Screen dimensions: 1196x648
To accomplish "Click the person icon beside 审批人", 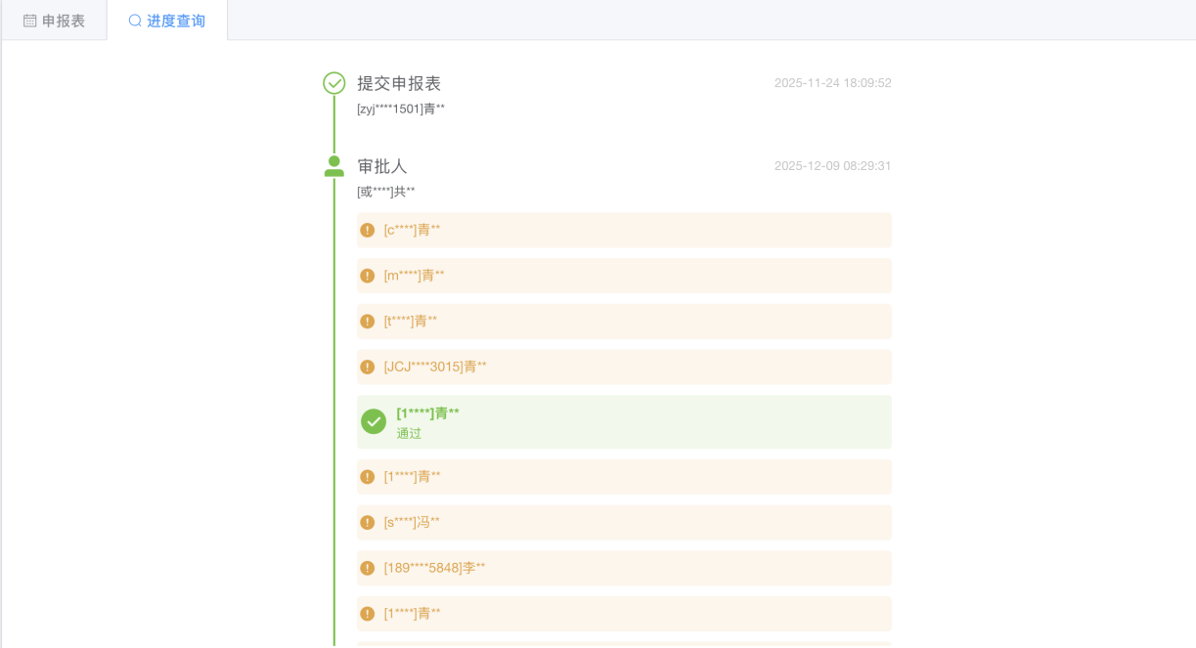I will pos(334,166).
